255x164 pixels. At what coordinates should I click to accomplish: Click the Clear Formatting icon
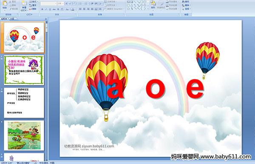(x=74, y=3)
